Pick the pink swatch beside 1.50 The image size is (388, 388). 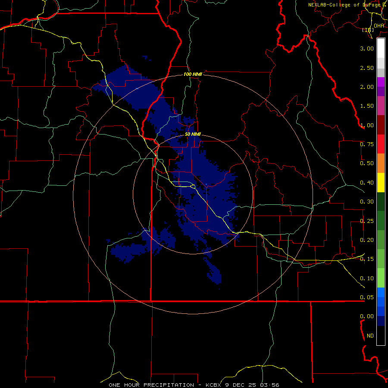point(381,106)
